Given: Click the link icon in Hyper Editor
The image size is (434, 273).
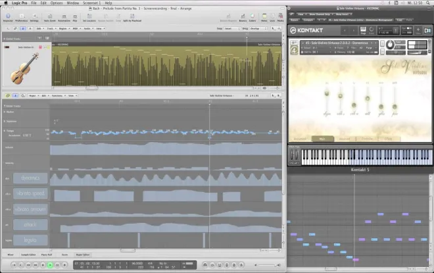Looking at the screenshot, I should [7, 95].
